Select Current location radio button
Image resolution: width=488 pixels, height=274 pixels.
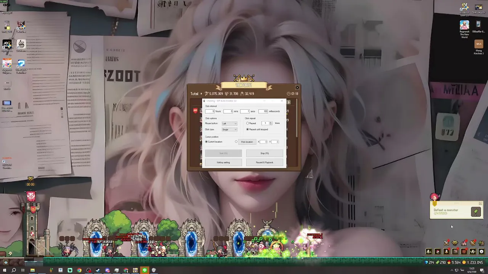click(207, 142)
